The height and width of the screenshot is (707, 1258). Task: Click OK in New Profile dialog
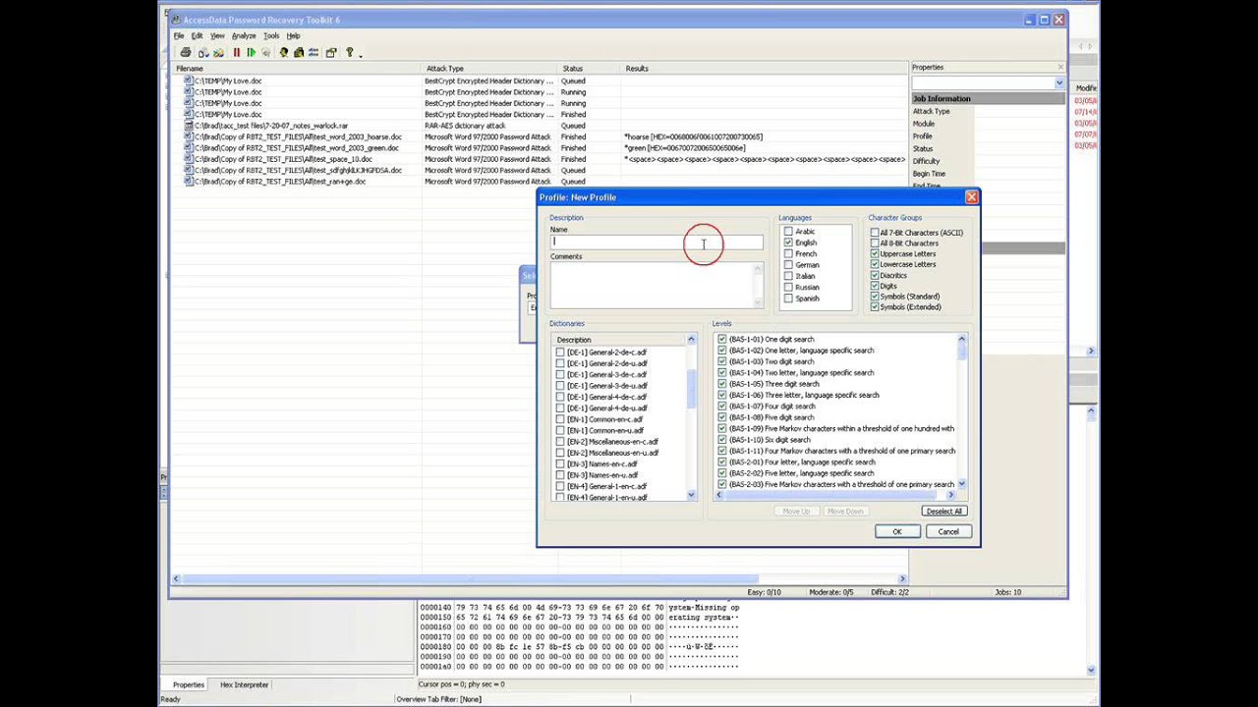point(897,531)
